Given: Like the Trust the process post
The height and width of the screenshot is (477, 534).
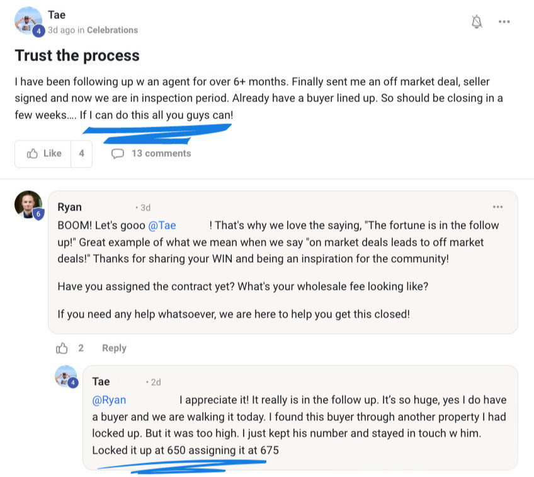Looking at the screenshot, I should [44, 154].
